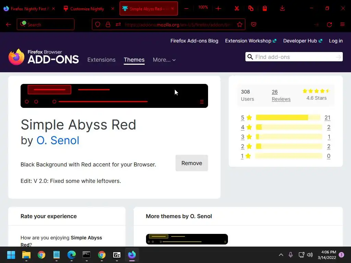Open the Extensions section
Viewport: 351px width, 263px height.
(x=101, y=60)
